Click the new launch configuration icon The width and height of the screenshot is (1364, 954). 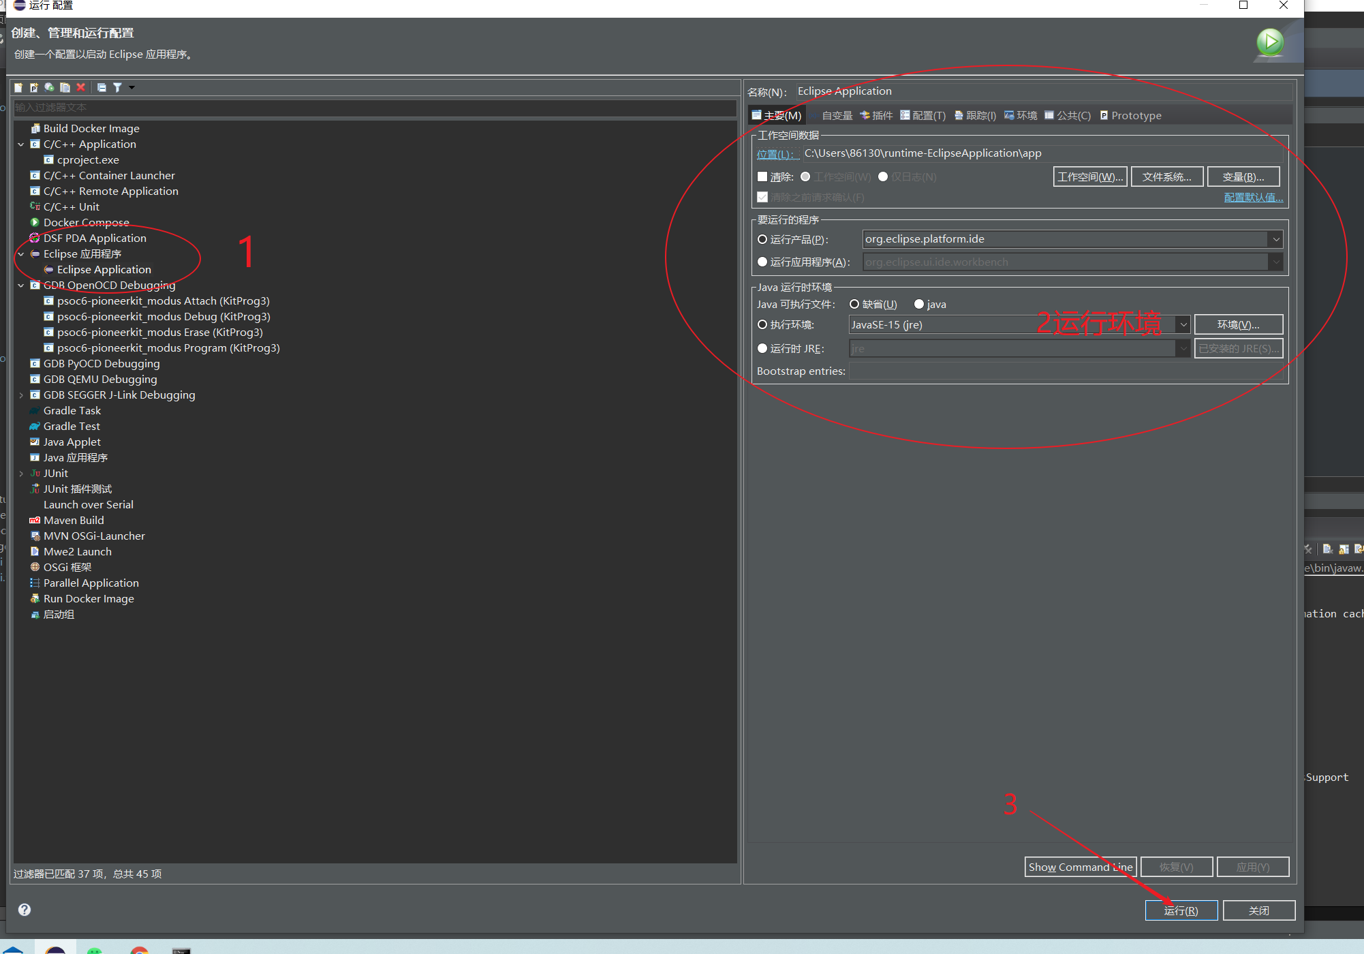pos(18,87)
